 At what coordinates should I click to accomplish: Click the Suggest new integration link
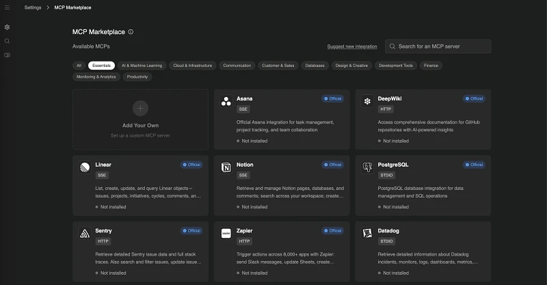[352, 46]
